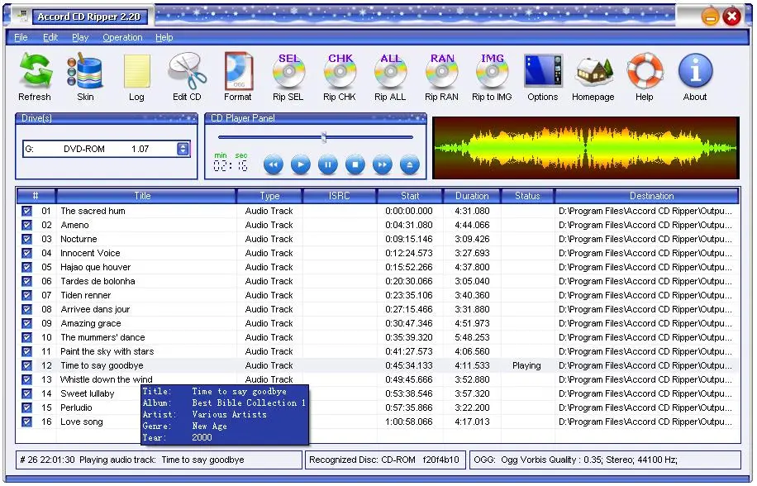Uncheck track 01 The sacred hum

26,211
